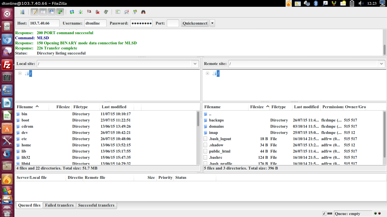
Task: Click the folder icon beside the etc directory
Action: coord(18,139)
